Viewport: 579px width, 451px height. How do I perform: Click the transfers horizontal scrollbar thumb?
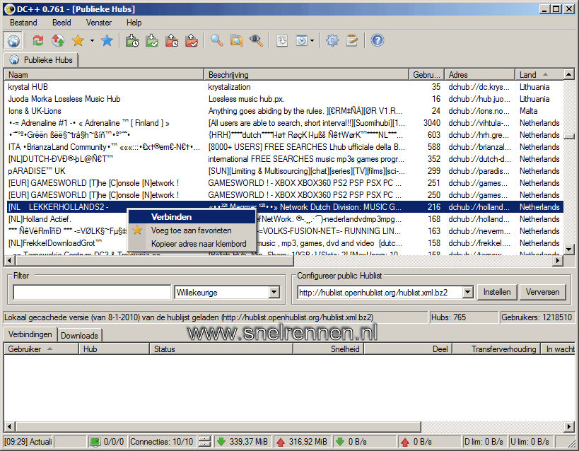click(218, 427)
